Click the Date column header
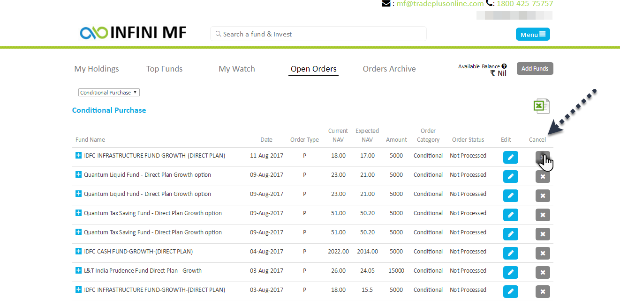This screenshot has width=620, height=304. [266, 140]
